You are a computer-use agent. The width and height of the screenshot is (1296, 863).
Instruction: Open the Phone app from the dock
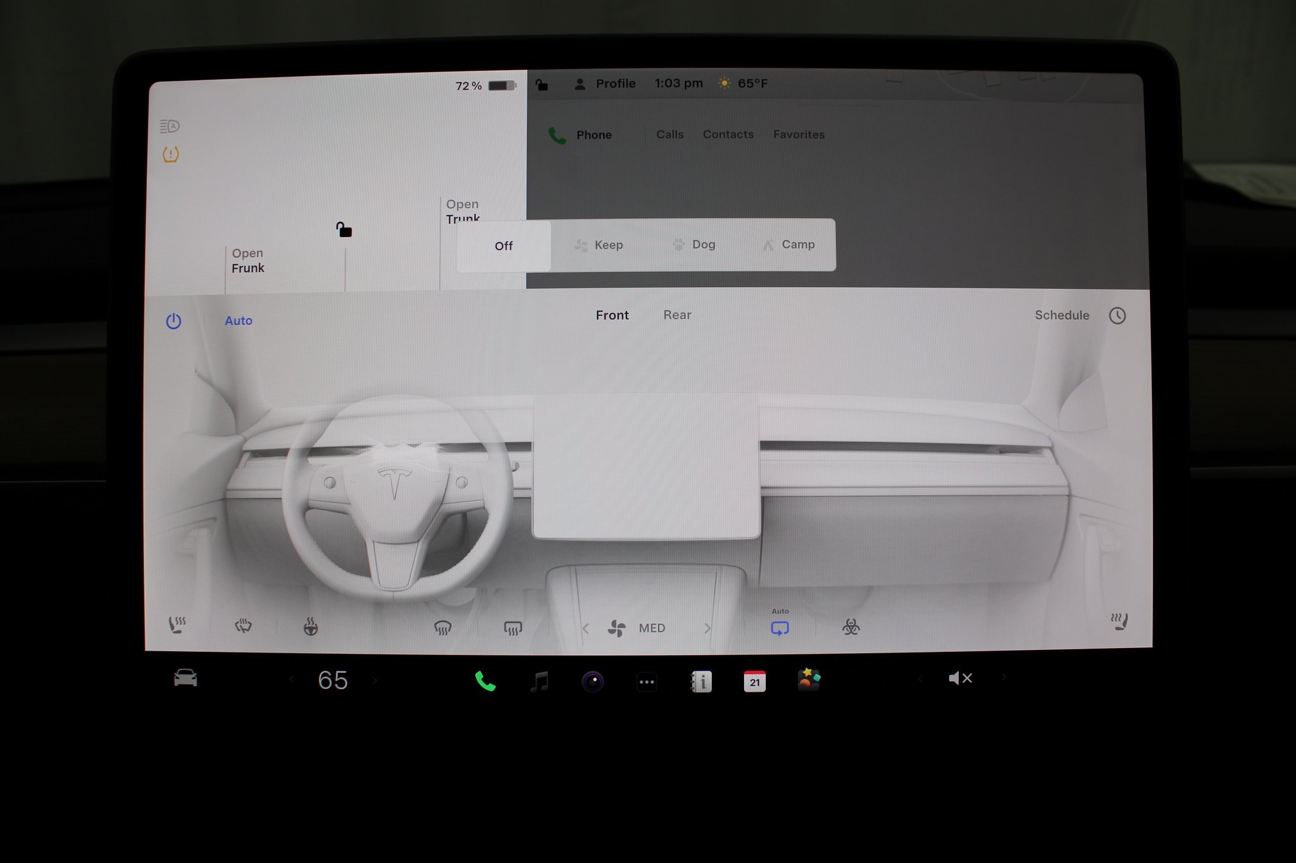[485, 681]
